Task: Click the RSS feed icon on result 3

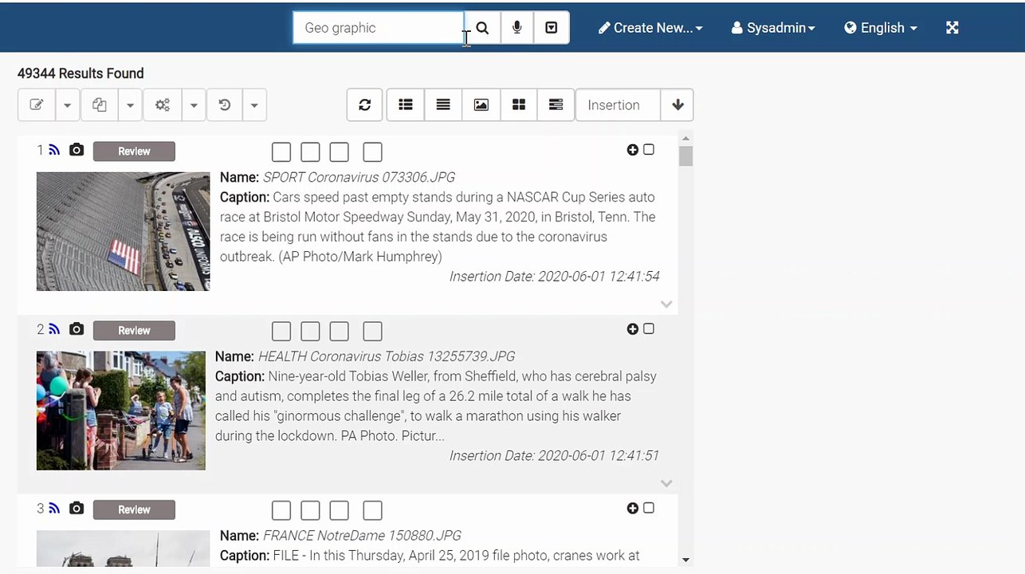Action: [54, 509]
